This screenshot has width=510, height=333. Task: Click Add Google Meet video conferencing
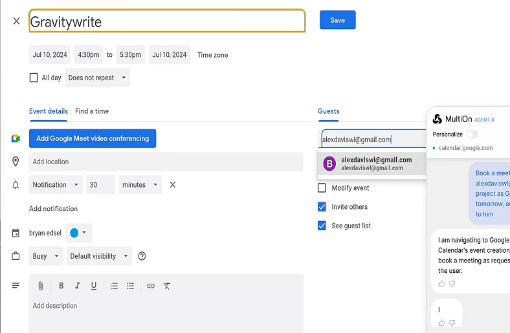click(93, 138)
